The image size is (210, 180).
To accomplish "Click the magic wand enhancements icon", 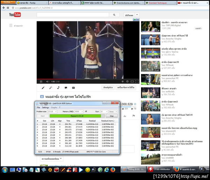I will (51, 88).
